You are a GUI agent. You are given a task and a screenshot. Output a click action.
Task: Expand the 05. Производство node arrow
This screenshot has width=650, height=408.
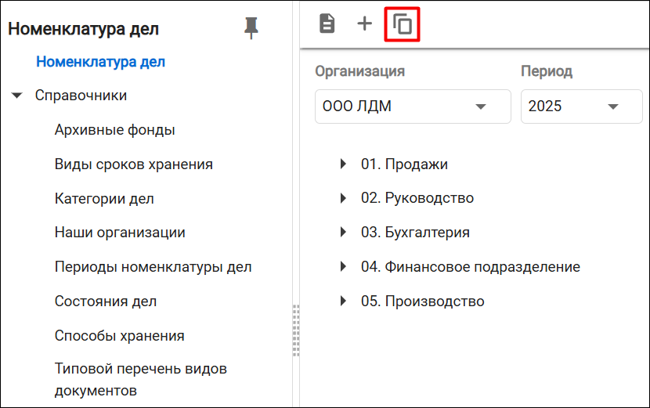point(343,301)
